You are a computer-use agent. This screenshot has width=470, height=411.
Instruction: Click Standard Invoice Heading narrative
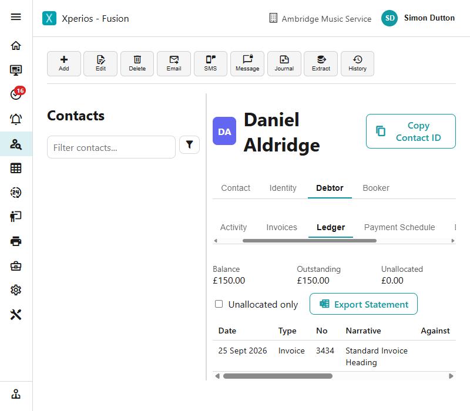click(x=377, y=356)
